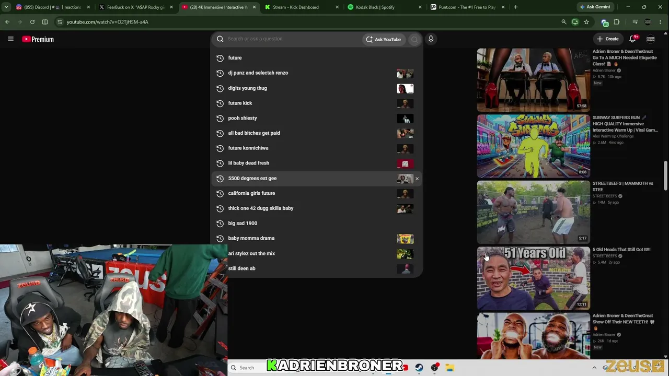View site information icon in address bar

60,22
